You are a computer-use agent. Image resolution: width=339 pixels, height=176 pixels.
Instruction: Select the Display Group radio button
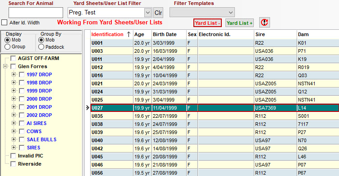pos(7,47)
